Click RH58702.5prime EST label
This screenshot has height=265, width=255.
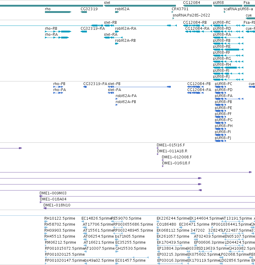pos(60,224)
